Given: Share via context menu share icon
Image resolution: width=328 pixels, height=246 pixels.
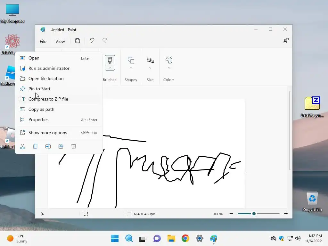Looking at the screenshot, I should click(x=61, y=146).
